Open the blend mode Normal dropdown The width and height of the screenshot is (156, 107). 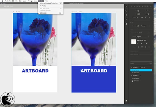145,26
